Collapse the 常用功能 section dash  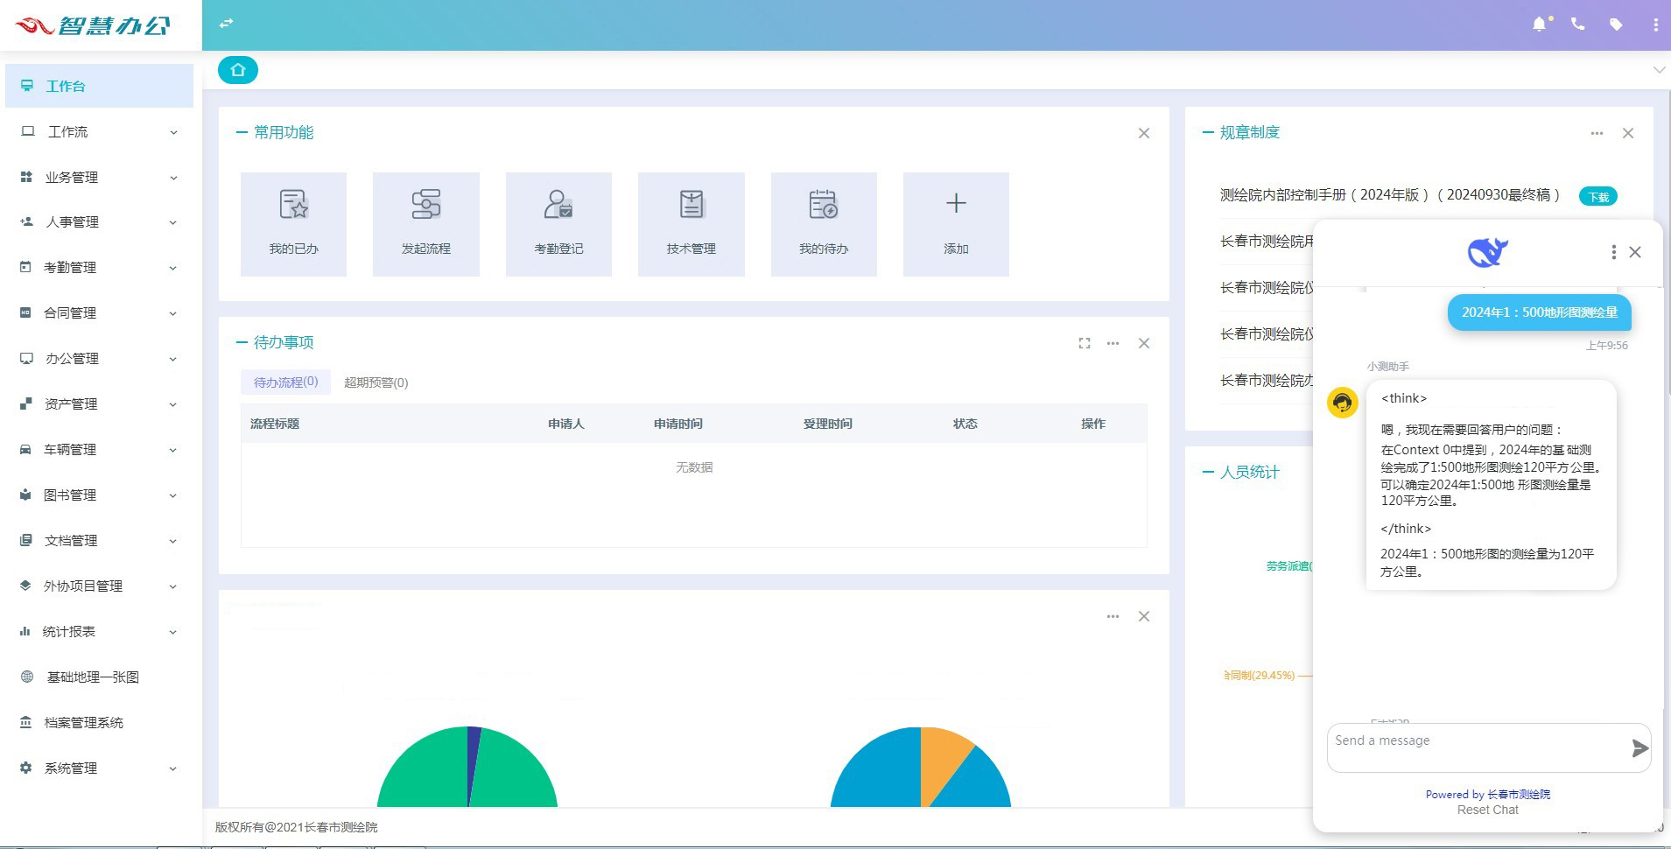tap(242, 132)
